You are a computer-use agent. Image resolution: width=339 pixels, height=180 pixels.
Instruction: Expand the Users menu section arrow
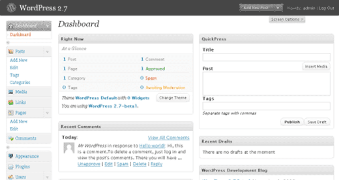point(47,177)
